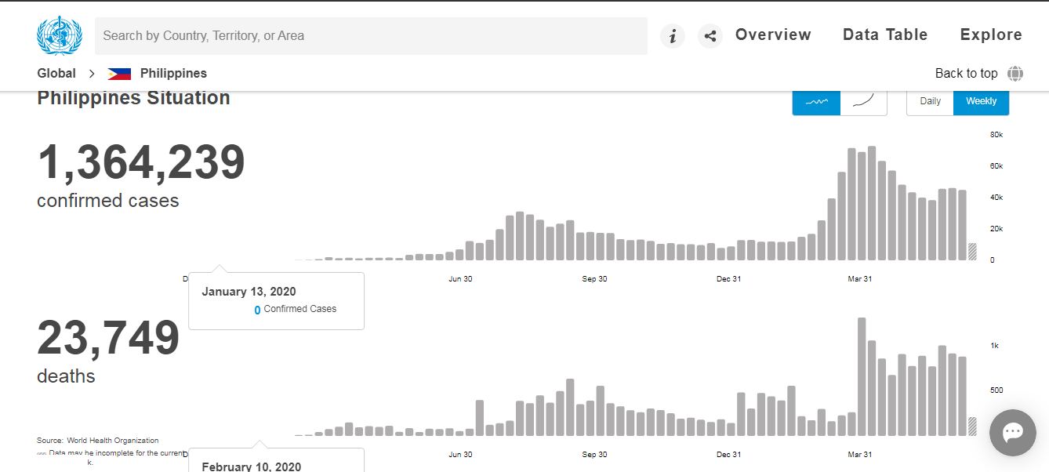
Task: Go to the Explore section
Action: (991, 35)
